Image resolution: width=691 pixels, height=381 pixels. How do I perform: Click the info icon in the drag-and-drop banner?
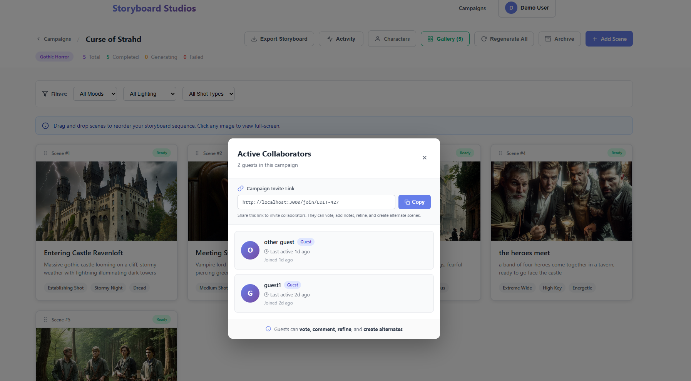tap(45, 126)
